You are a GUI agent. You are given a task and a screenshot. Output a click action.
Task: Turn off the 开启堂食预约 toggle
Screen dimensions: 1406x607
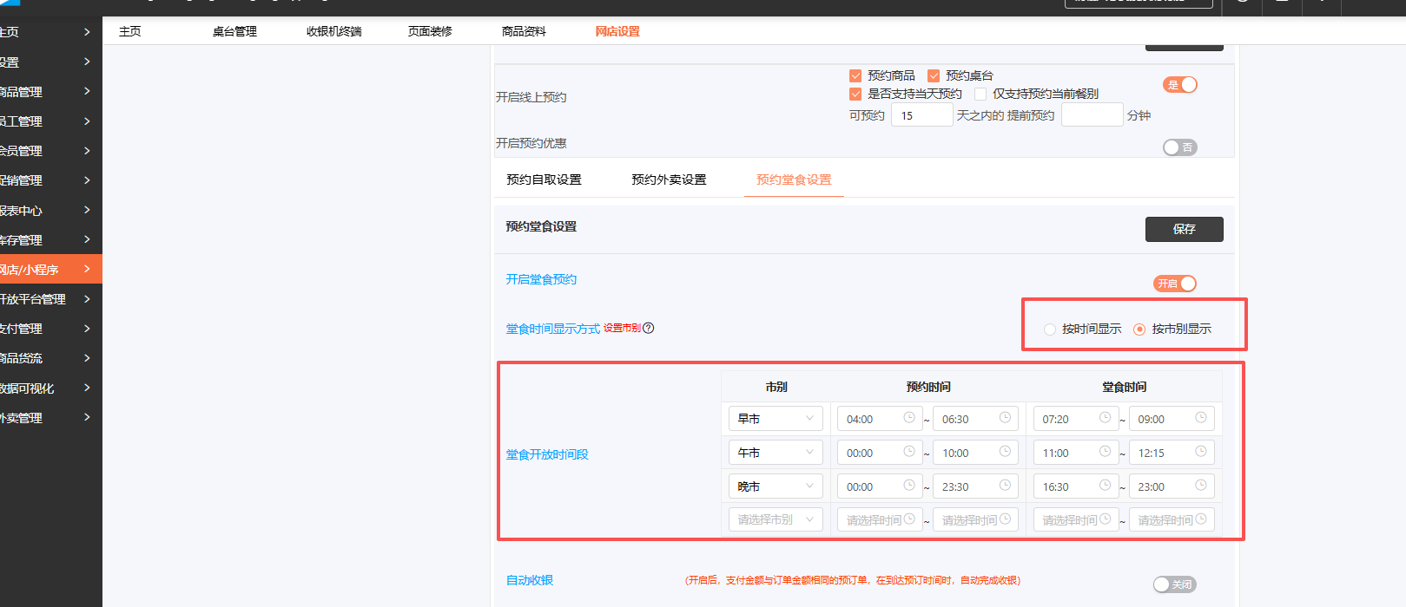pyautogui.click(x=1175, y=284)
